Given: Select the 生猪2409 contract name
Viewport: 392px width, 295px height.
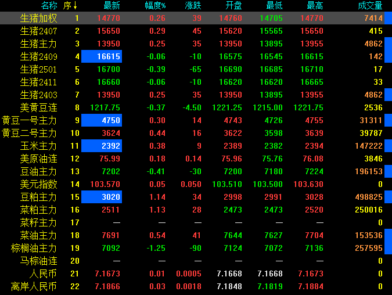Looking at the screenshot, I should 38,56.
